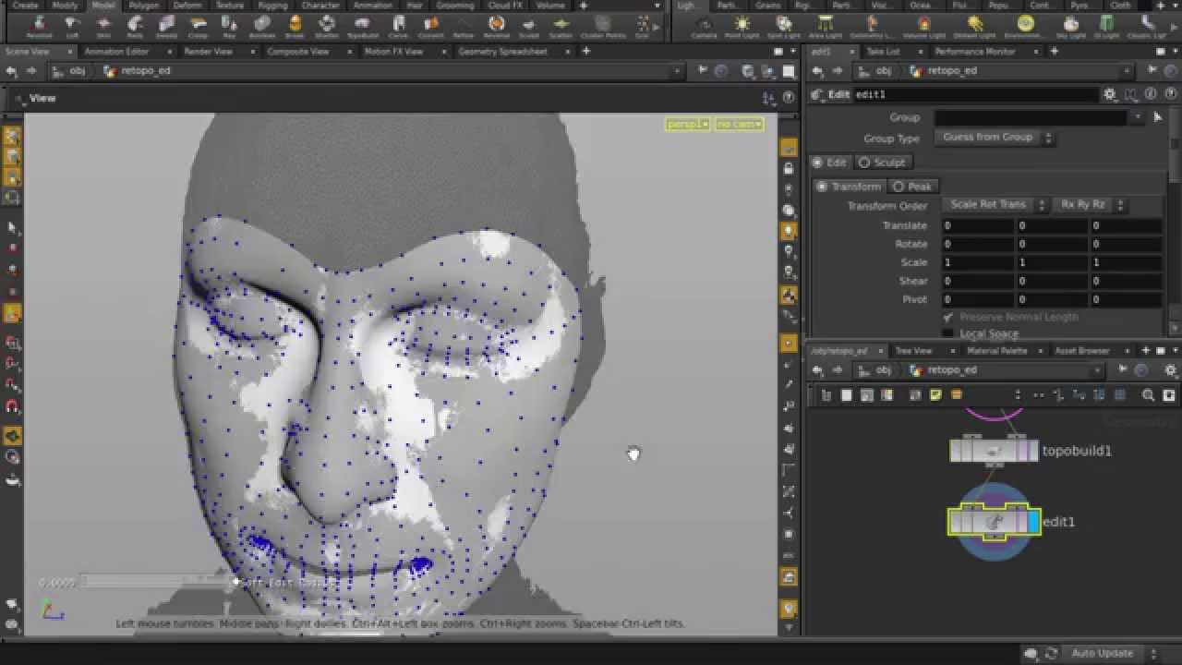Select the edit1 node

pos(994,522)
